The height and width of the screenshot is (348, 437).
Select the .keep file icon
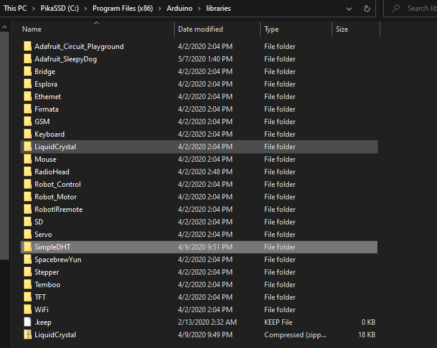[x=27, y=322]
